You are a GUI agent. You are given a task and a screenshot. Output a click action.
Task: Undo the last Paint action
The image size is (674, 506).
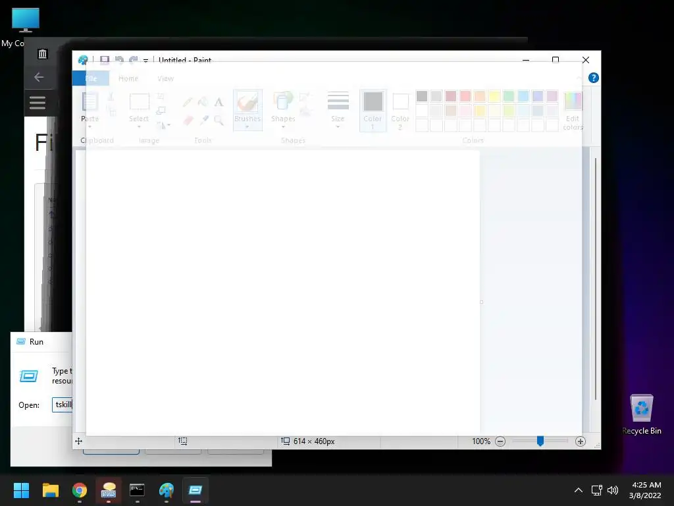pyautogui.click(x=119, y=60)
